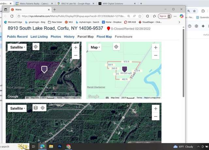Viewport: 209px width, 150px height.
Task: Open the myhub login - Search bookmark
Action: point(88,22)
